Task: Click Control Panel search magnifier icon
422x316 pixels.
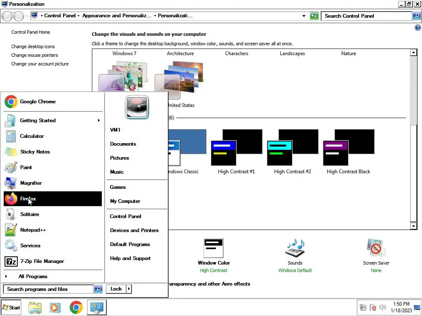Action: [x=416, y=16]
